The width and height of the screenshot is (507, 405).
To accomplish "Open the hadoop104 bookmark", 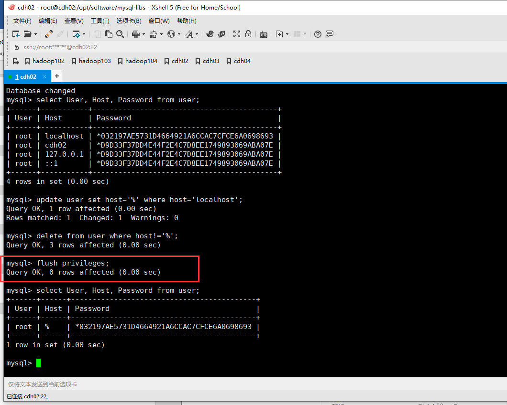I will (138, 61).
